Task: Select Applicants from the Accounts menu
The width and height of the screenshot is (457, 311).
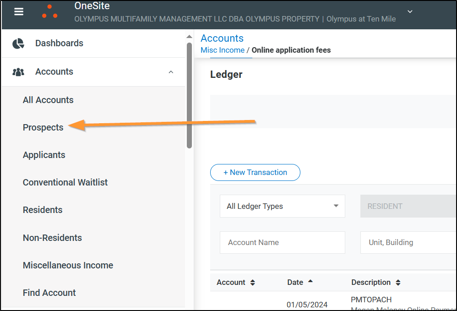Action: (x=44, y=155)
